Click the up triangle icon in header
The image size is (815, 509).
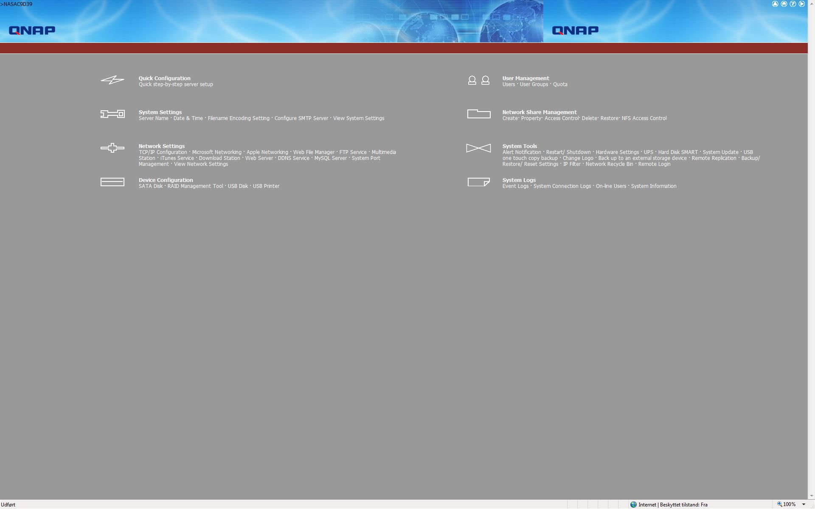pyautogui.click(x=775, y=4)
